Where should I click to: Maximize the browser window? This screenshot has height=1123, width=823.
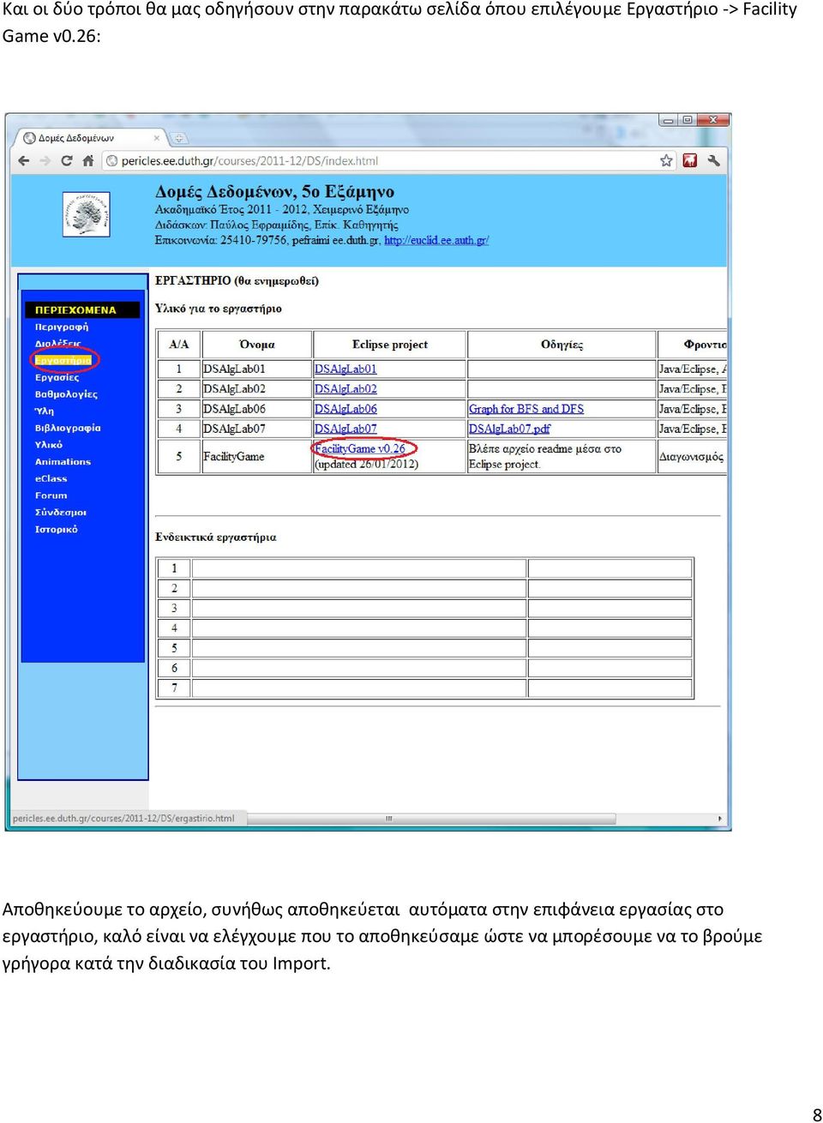(687, 120)
